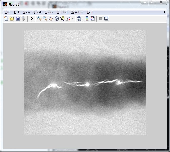This screenshot has width=170, height=152.
Task: Open the Edit menu
Action: (x=17, y=12)
